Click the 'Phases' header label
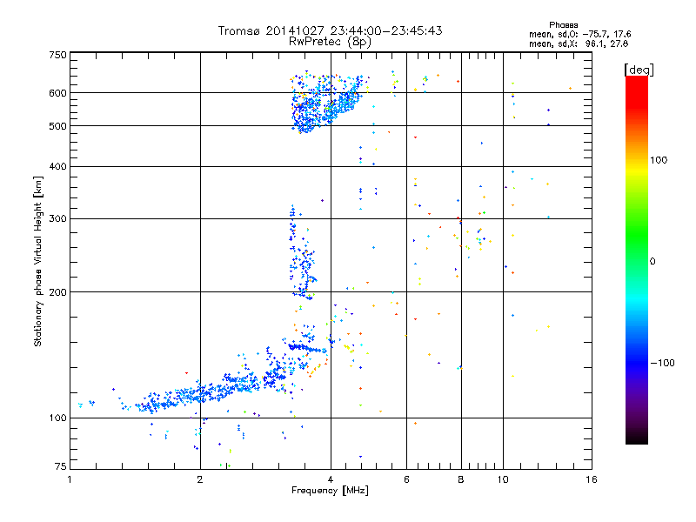Screen dimensions: 696x522 click(563, 25)
